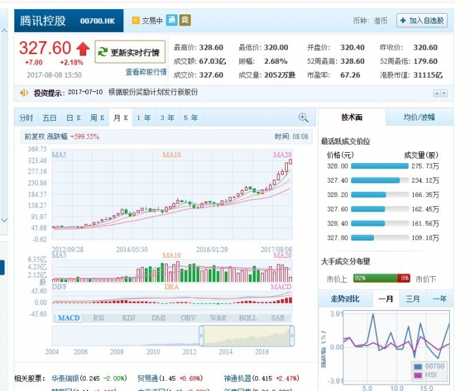Click the highlighted range in timeline navigator
Viewport: 470px width, 391px height.
[x=247, y=336]
